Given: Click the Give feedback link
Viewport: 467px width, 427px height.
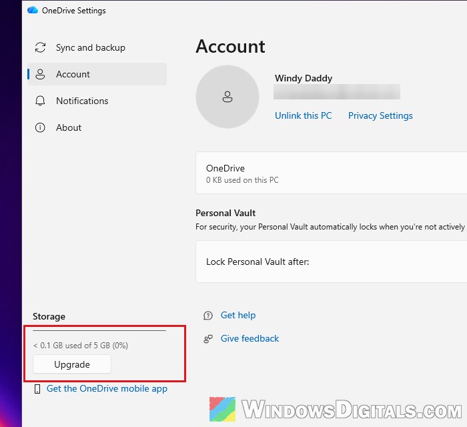Looking at the screenshot, I should click(250, 338).
